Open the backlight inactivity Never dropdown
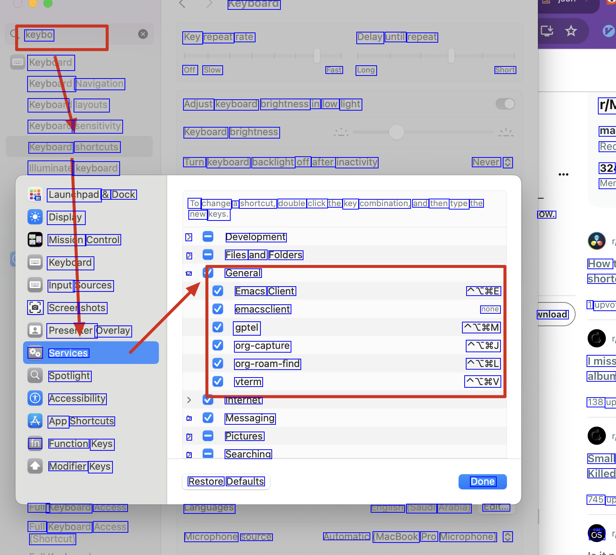 [492, 162]
